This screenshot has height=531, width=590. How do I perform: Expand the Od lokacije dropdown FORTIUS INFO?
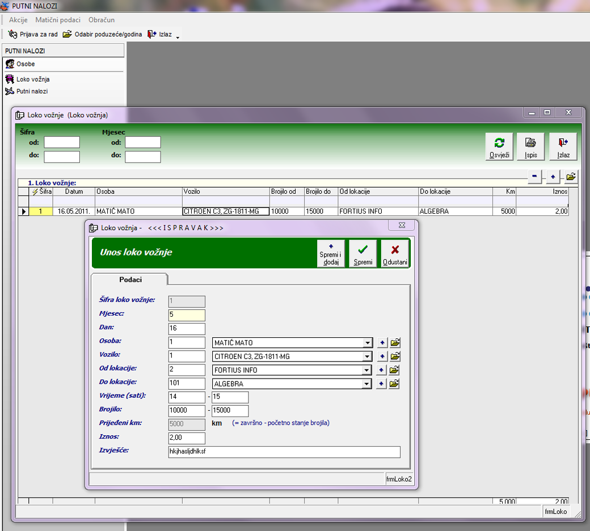tap(367, 370)
